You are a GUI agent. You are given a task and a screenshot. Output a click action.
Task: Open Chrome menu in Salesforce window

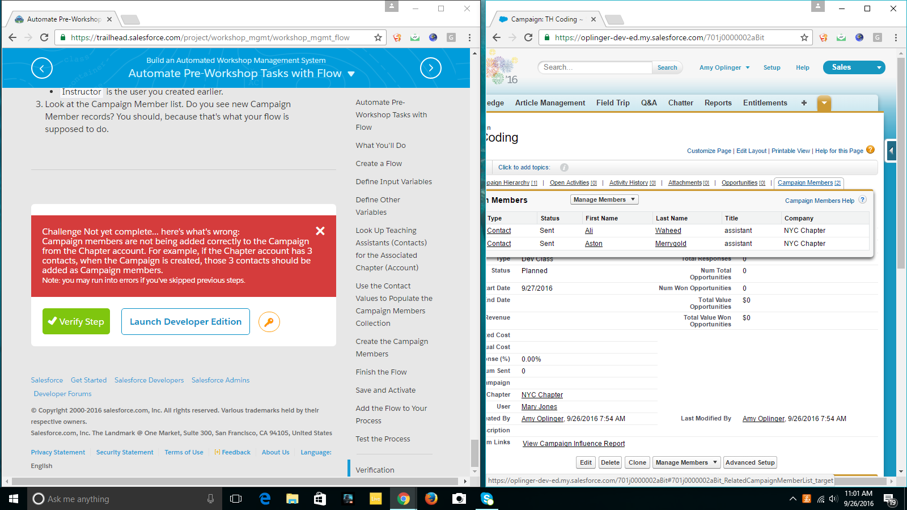click(896, 37)
